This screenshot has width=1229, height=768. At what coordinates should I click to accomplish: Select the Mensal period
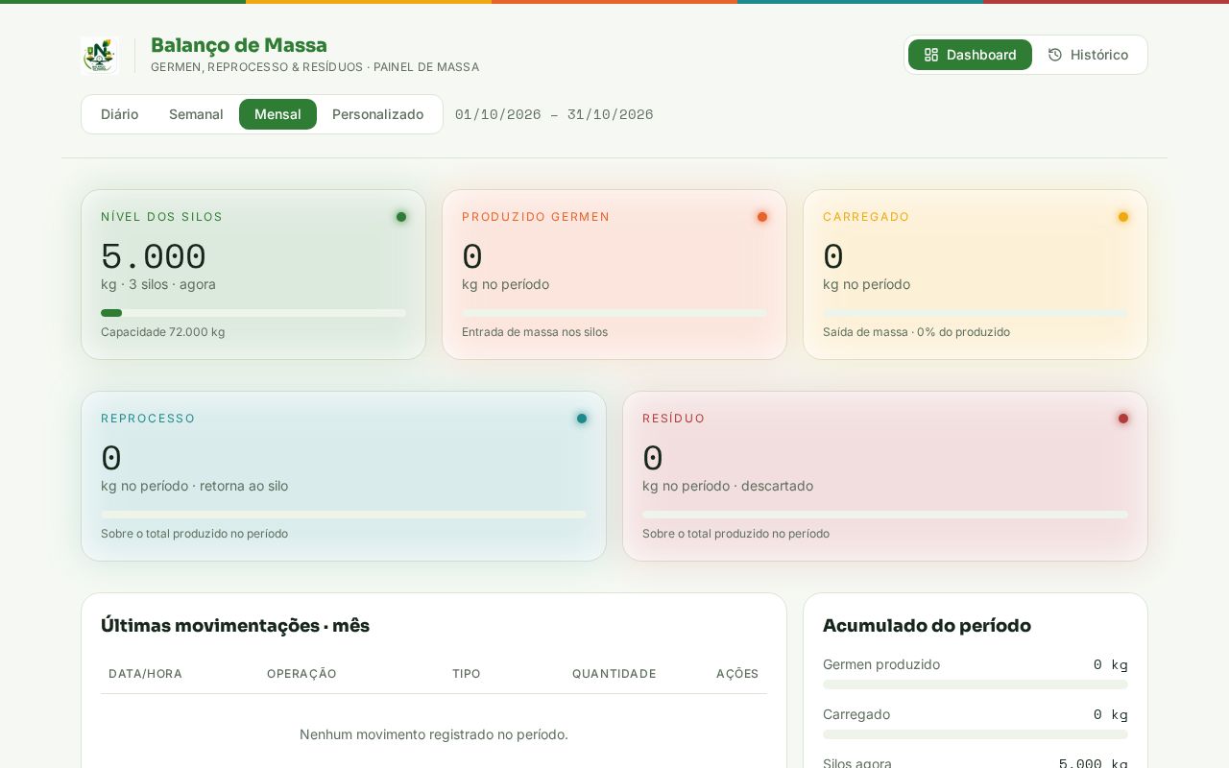[277, 114]
